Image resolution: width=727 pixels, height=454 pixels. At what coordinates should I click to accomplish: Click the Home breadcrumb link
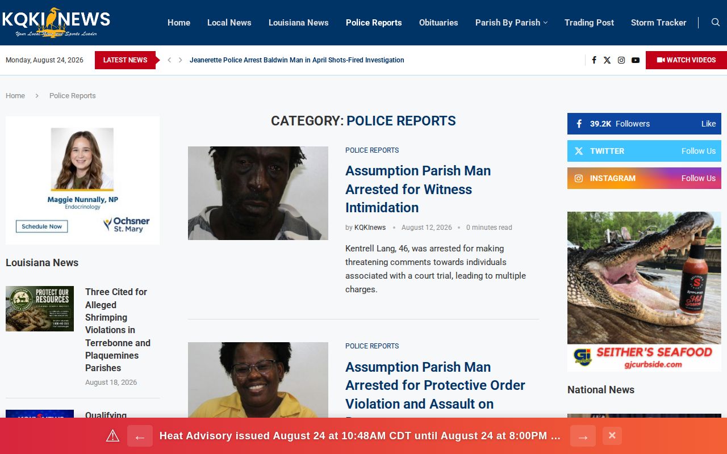tap(15, 96)
